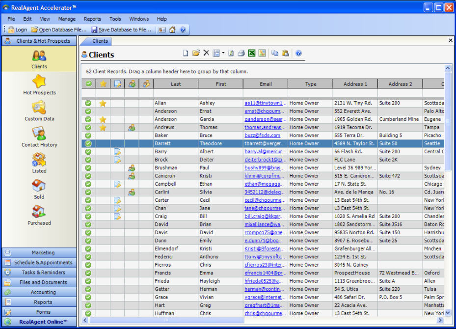Click the horizontal scrollbar thumb

(x=166, y=320)
